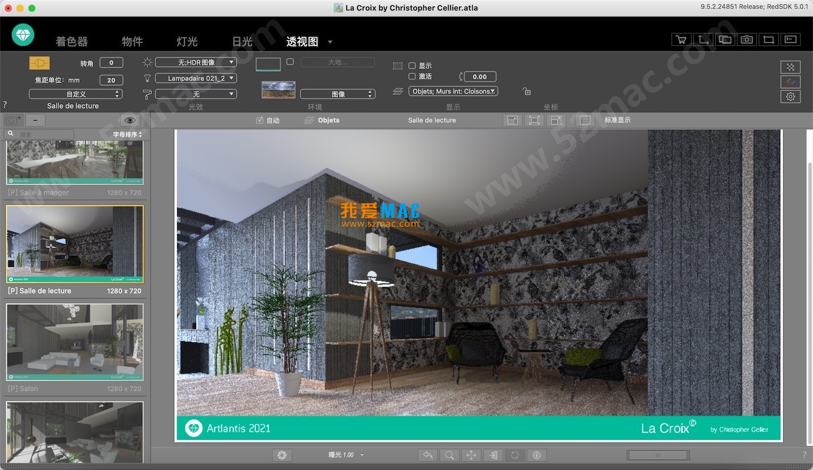Switch to the 灯光 tab
The height and width of the screenshot is (470, 813).
[x=187, y=41]
